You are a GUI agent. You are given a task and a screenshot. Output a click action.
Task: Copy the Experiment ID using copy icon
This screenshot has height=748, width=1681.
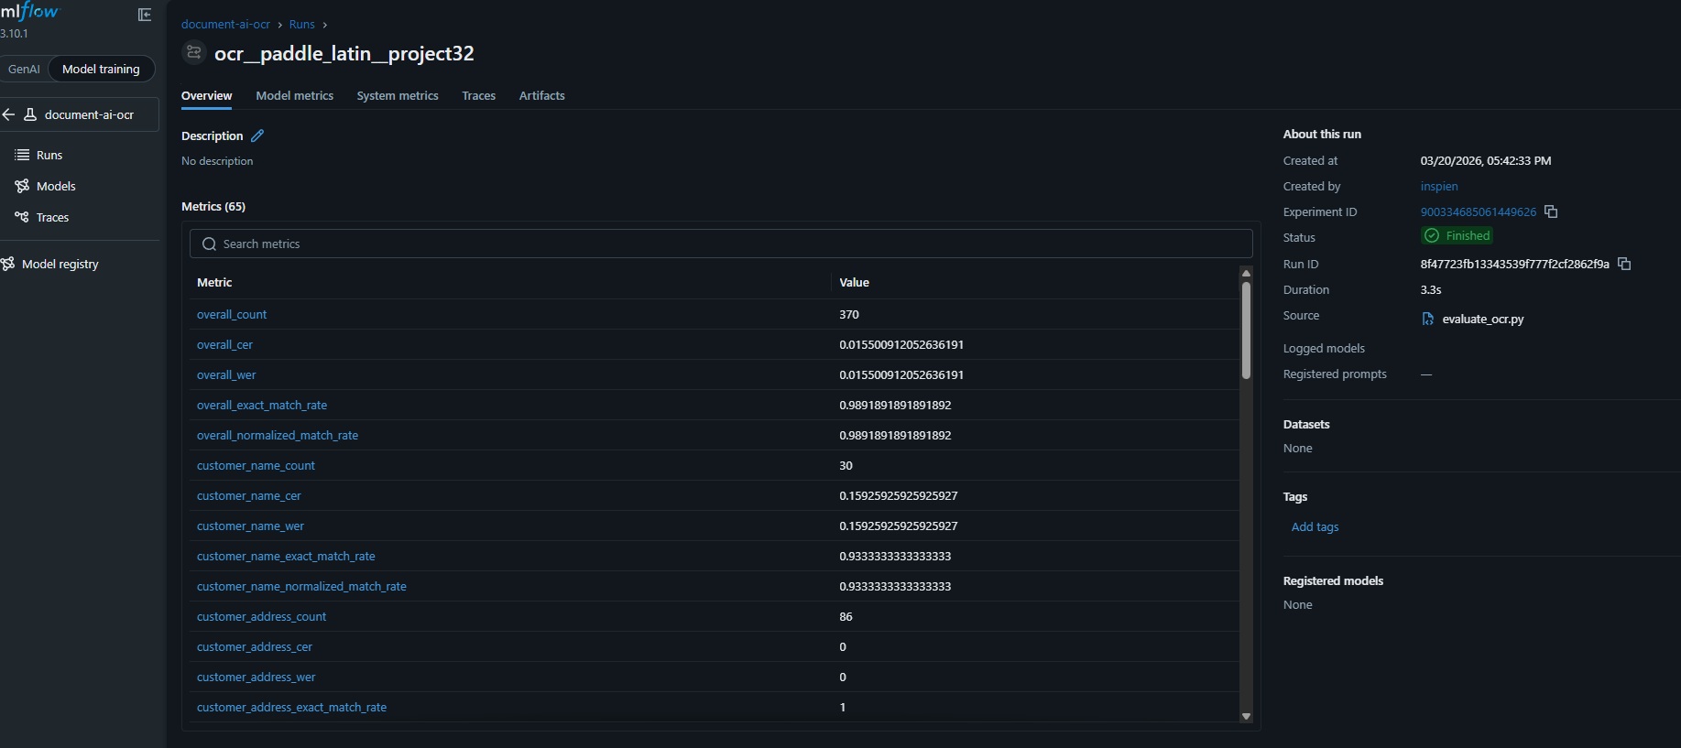tap(1551, 211)
